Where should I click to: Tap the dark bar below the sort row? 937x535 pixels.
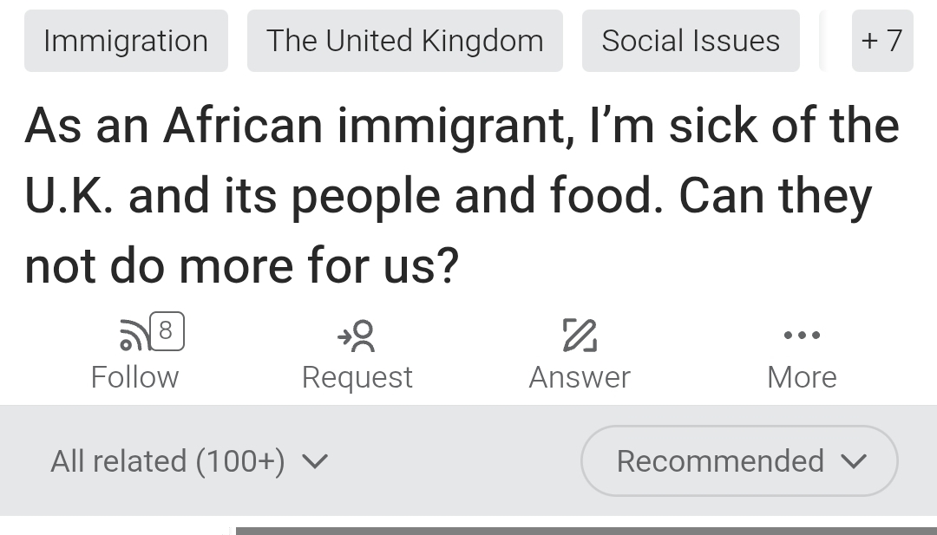click(x=586, y=530)
